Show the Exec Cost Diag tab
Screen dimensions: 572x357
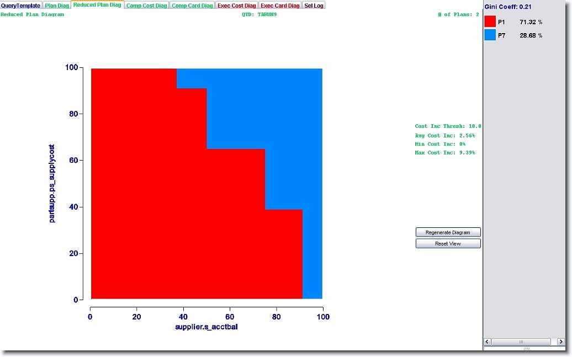click(236, 6)
